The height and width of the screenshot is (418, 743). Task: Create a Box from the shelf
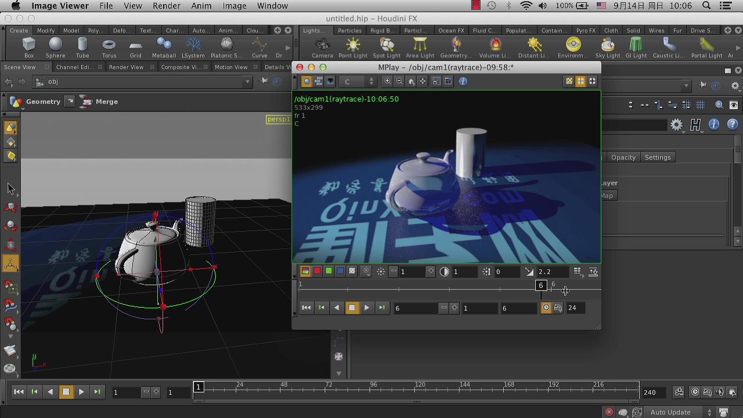pyautogui.click(x=28, y=47)
